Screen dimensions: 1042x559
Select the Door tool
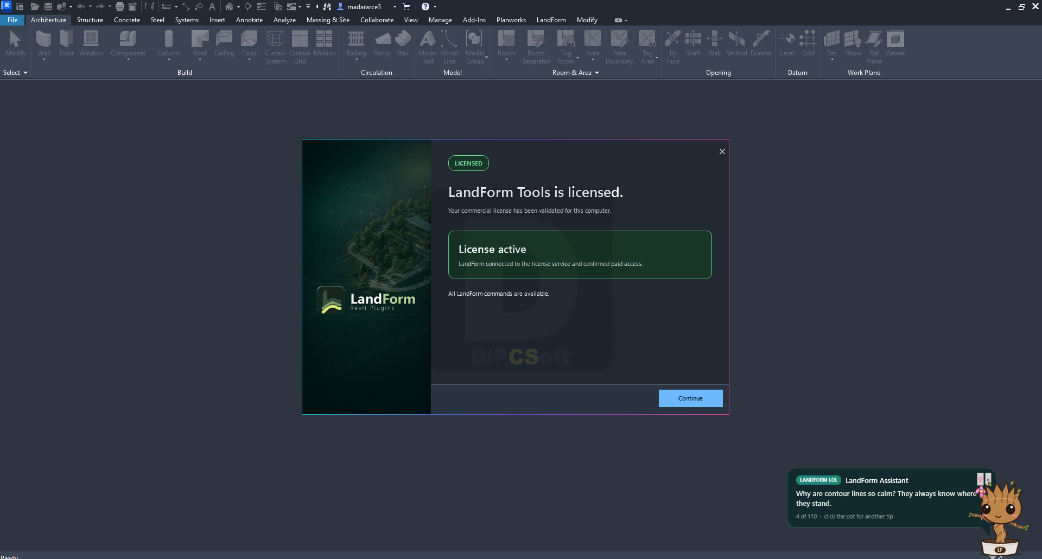pos(67,43)
